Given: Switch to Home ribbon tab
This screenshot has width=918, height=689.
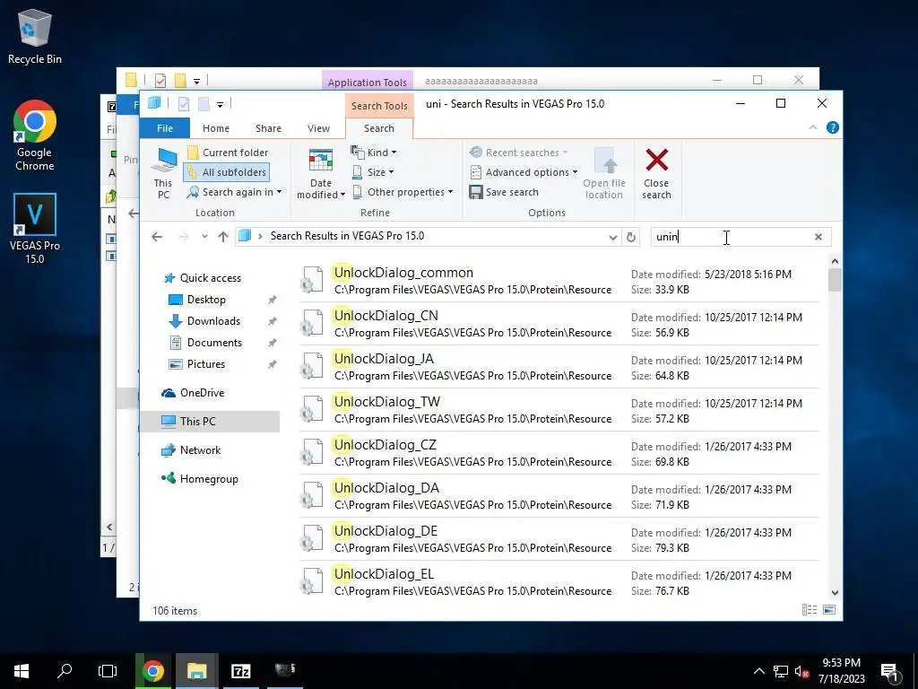Looking at the screenshot, I should (216, 128).
